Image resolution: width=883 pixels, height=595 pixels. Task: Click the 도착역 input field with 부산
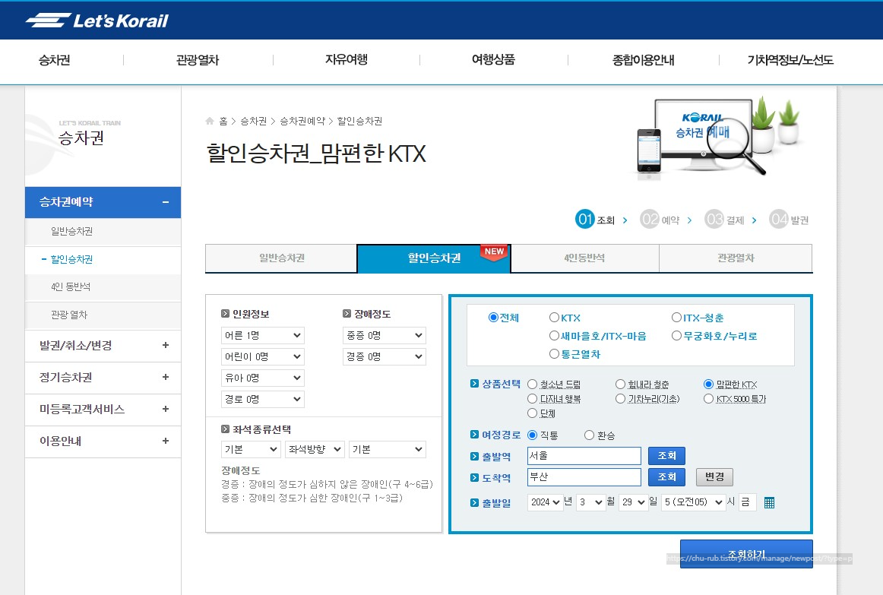[584, 476]
